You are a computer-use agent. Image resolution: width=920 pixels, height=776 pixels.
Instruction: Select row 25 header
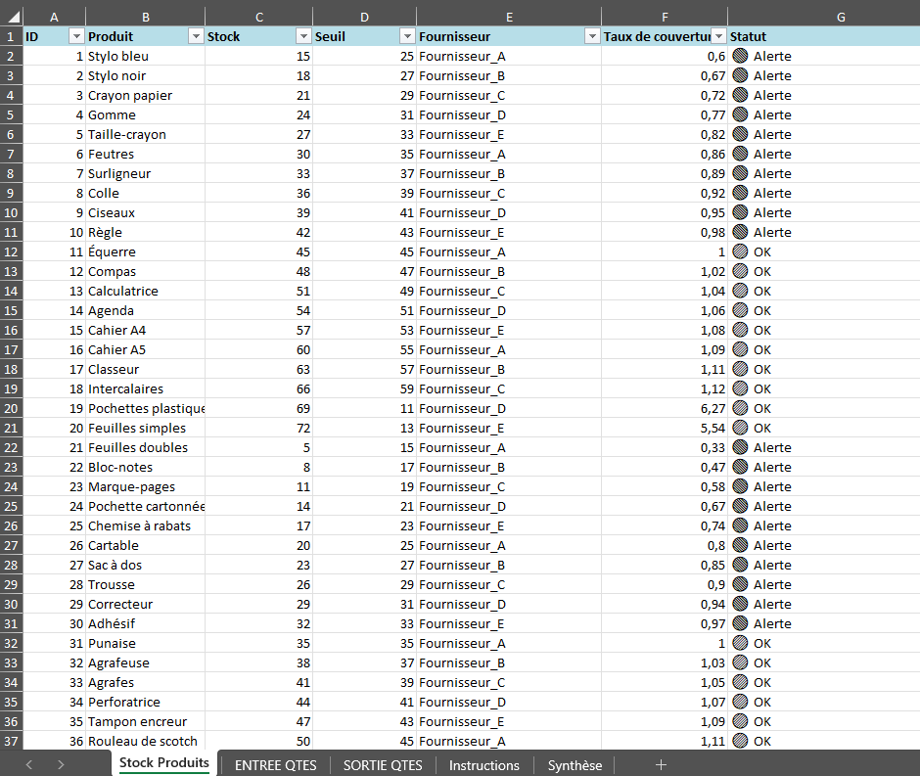click(x=11, y=506)
